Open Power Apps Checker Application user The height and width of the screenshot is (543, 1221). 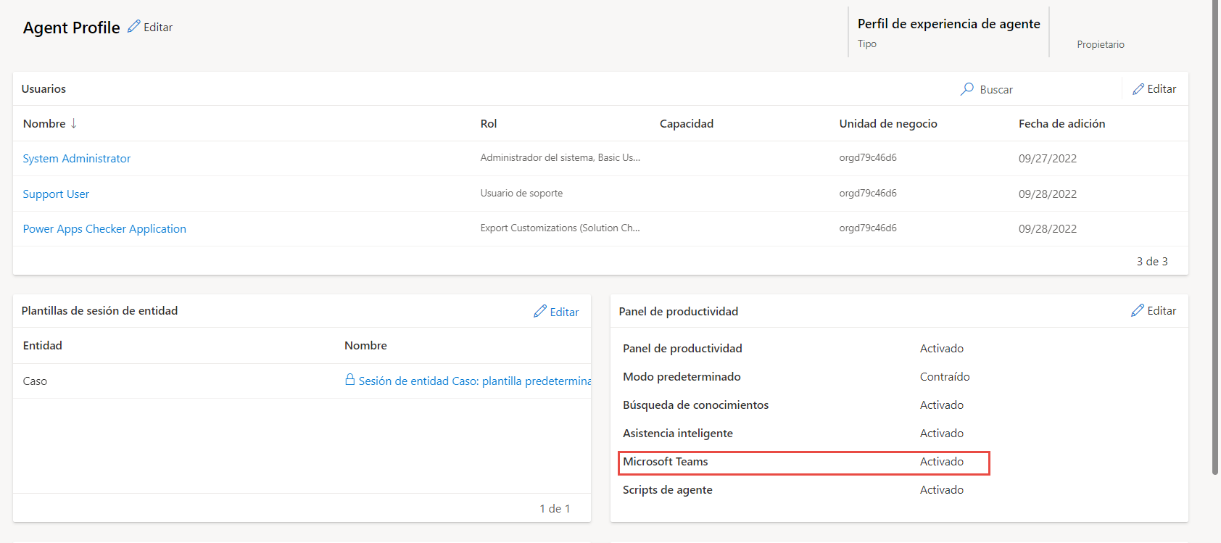[x=104, y=229]
